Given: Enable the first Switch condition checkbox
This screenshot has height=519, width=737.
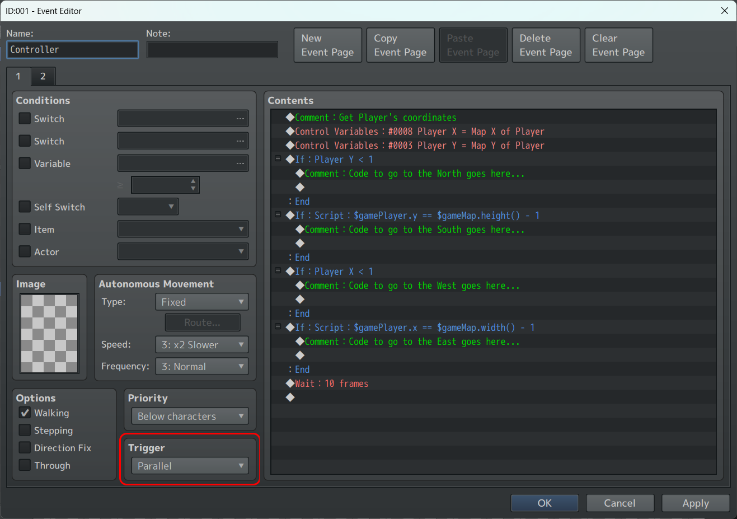Looking at the screenshot, I should [25, 119].
